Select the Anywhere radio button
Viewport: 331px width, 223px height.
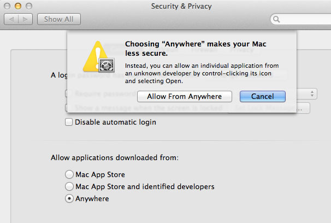69,198
